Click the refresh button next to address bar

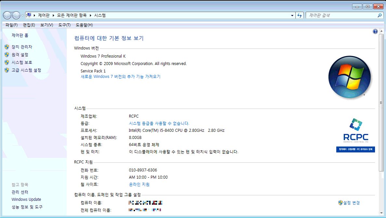299,15
